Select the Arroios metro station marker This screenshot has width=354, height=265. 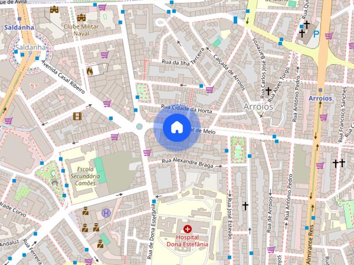[320, 90]
